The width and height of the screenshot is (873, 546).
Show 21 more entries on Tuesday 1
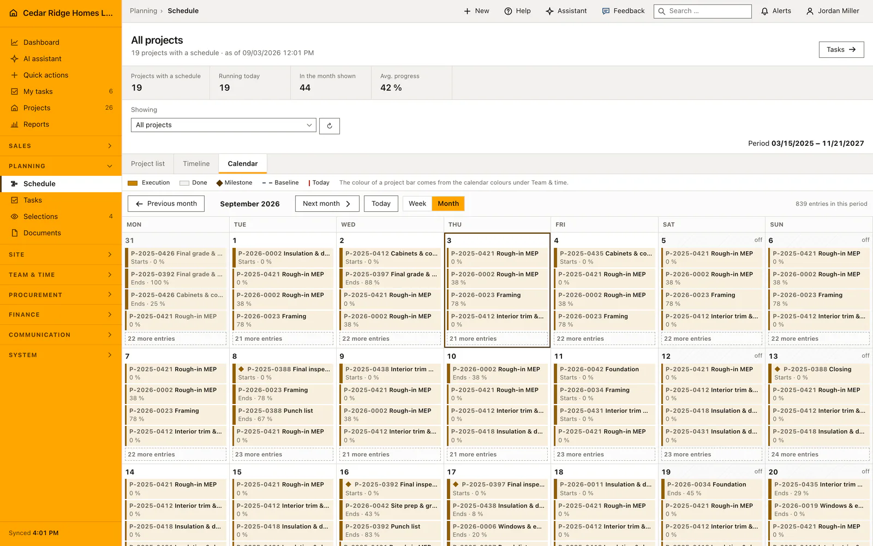[x=283, y=339]
